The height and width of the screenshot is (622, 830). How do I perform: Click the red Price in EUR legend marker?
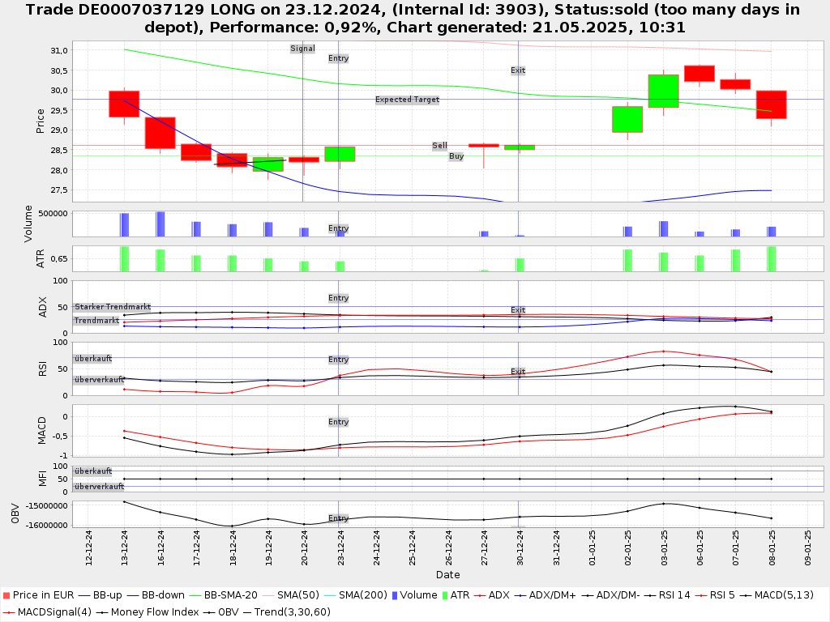point(6,596)
